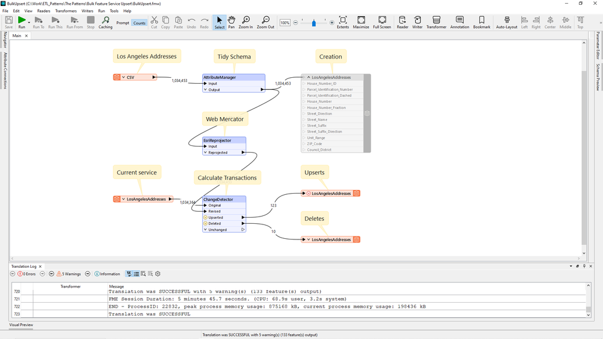Viewport: 603px width, 339px height.
Task: Toggle the Prompt option in toolbar
Action: [123, 23]
